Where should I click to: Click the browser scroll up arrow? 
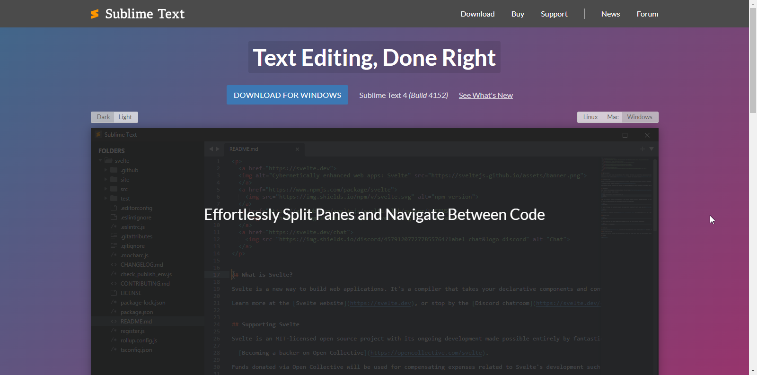(x=753, y=3)
